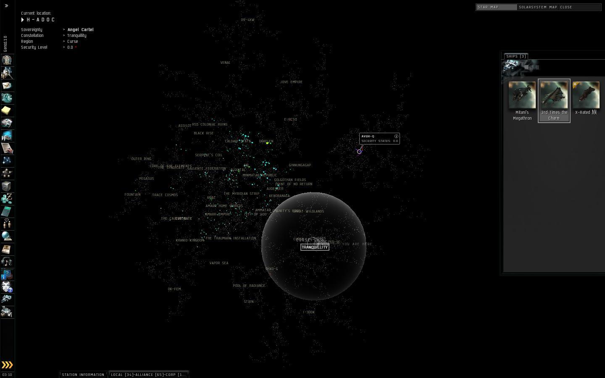This screenshot has height=378, width=605.
Task: Switch ships panel to detailed list view
Action: click(x=531, y=67)
